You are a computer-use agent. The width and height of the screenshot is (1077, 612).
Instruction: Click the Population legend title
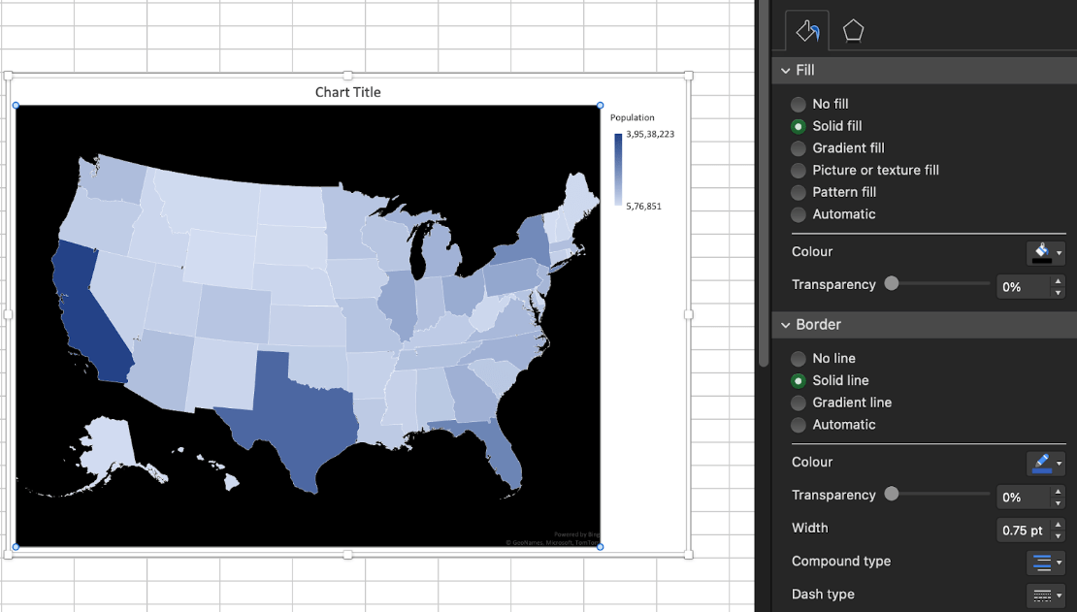632,117
